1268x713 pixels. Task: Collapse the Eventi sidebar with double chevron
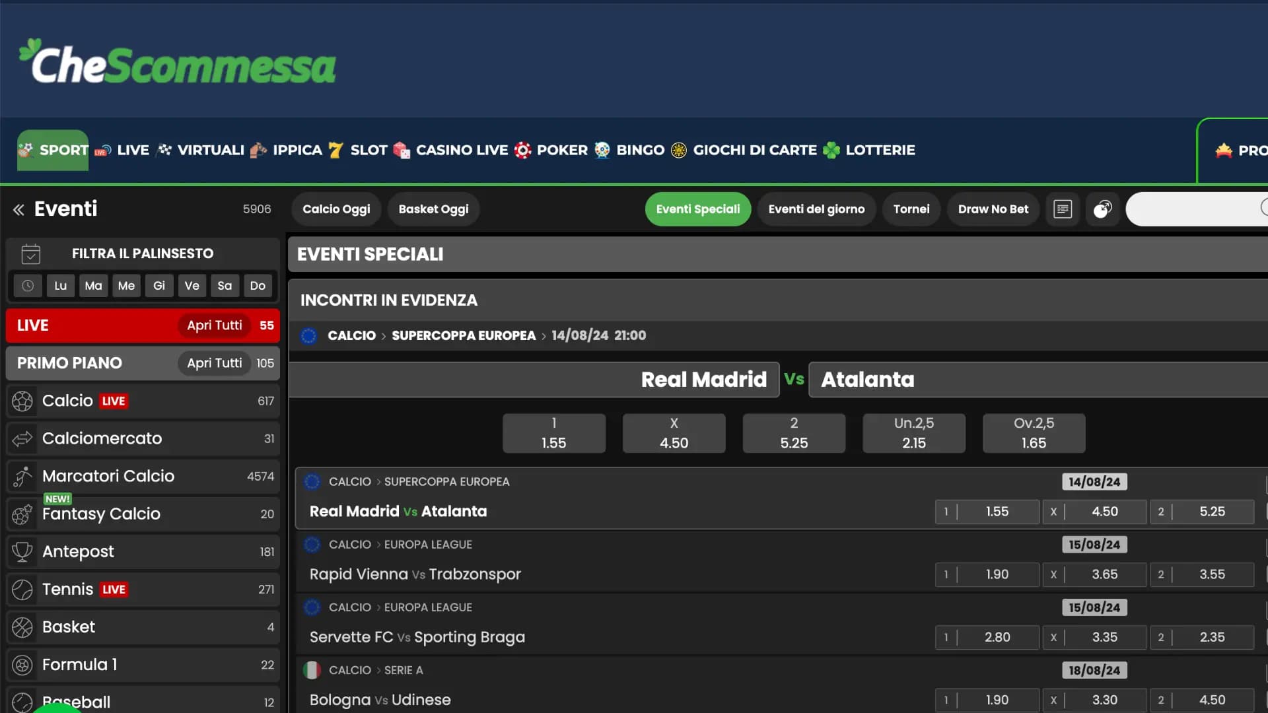click(18, 210)
